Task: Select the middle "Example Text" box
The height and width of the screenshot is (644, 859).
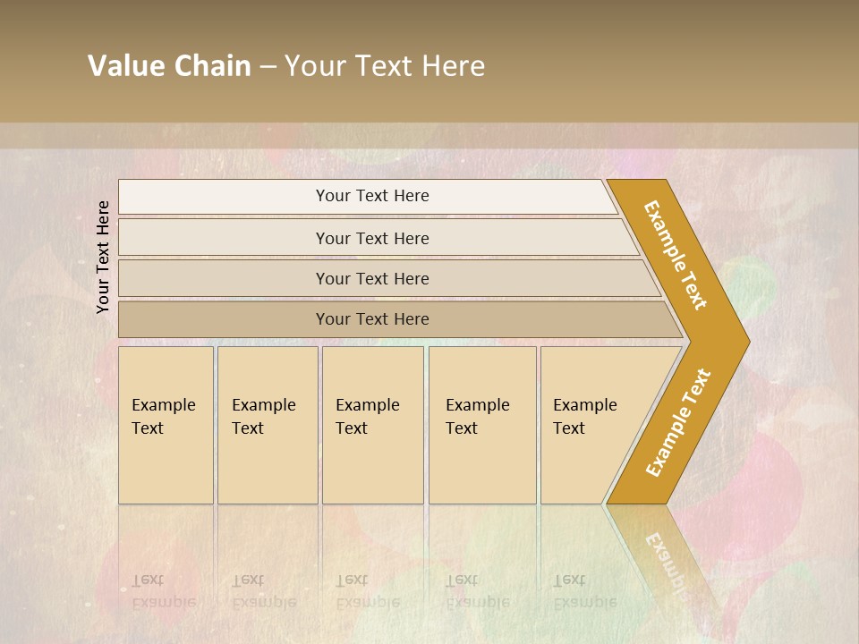Action: pyautogui.click(x=371, y=424)
